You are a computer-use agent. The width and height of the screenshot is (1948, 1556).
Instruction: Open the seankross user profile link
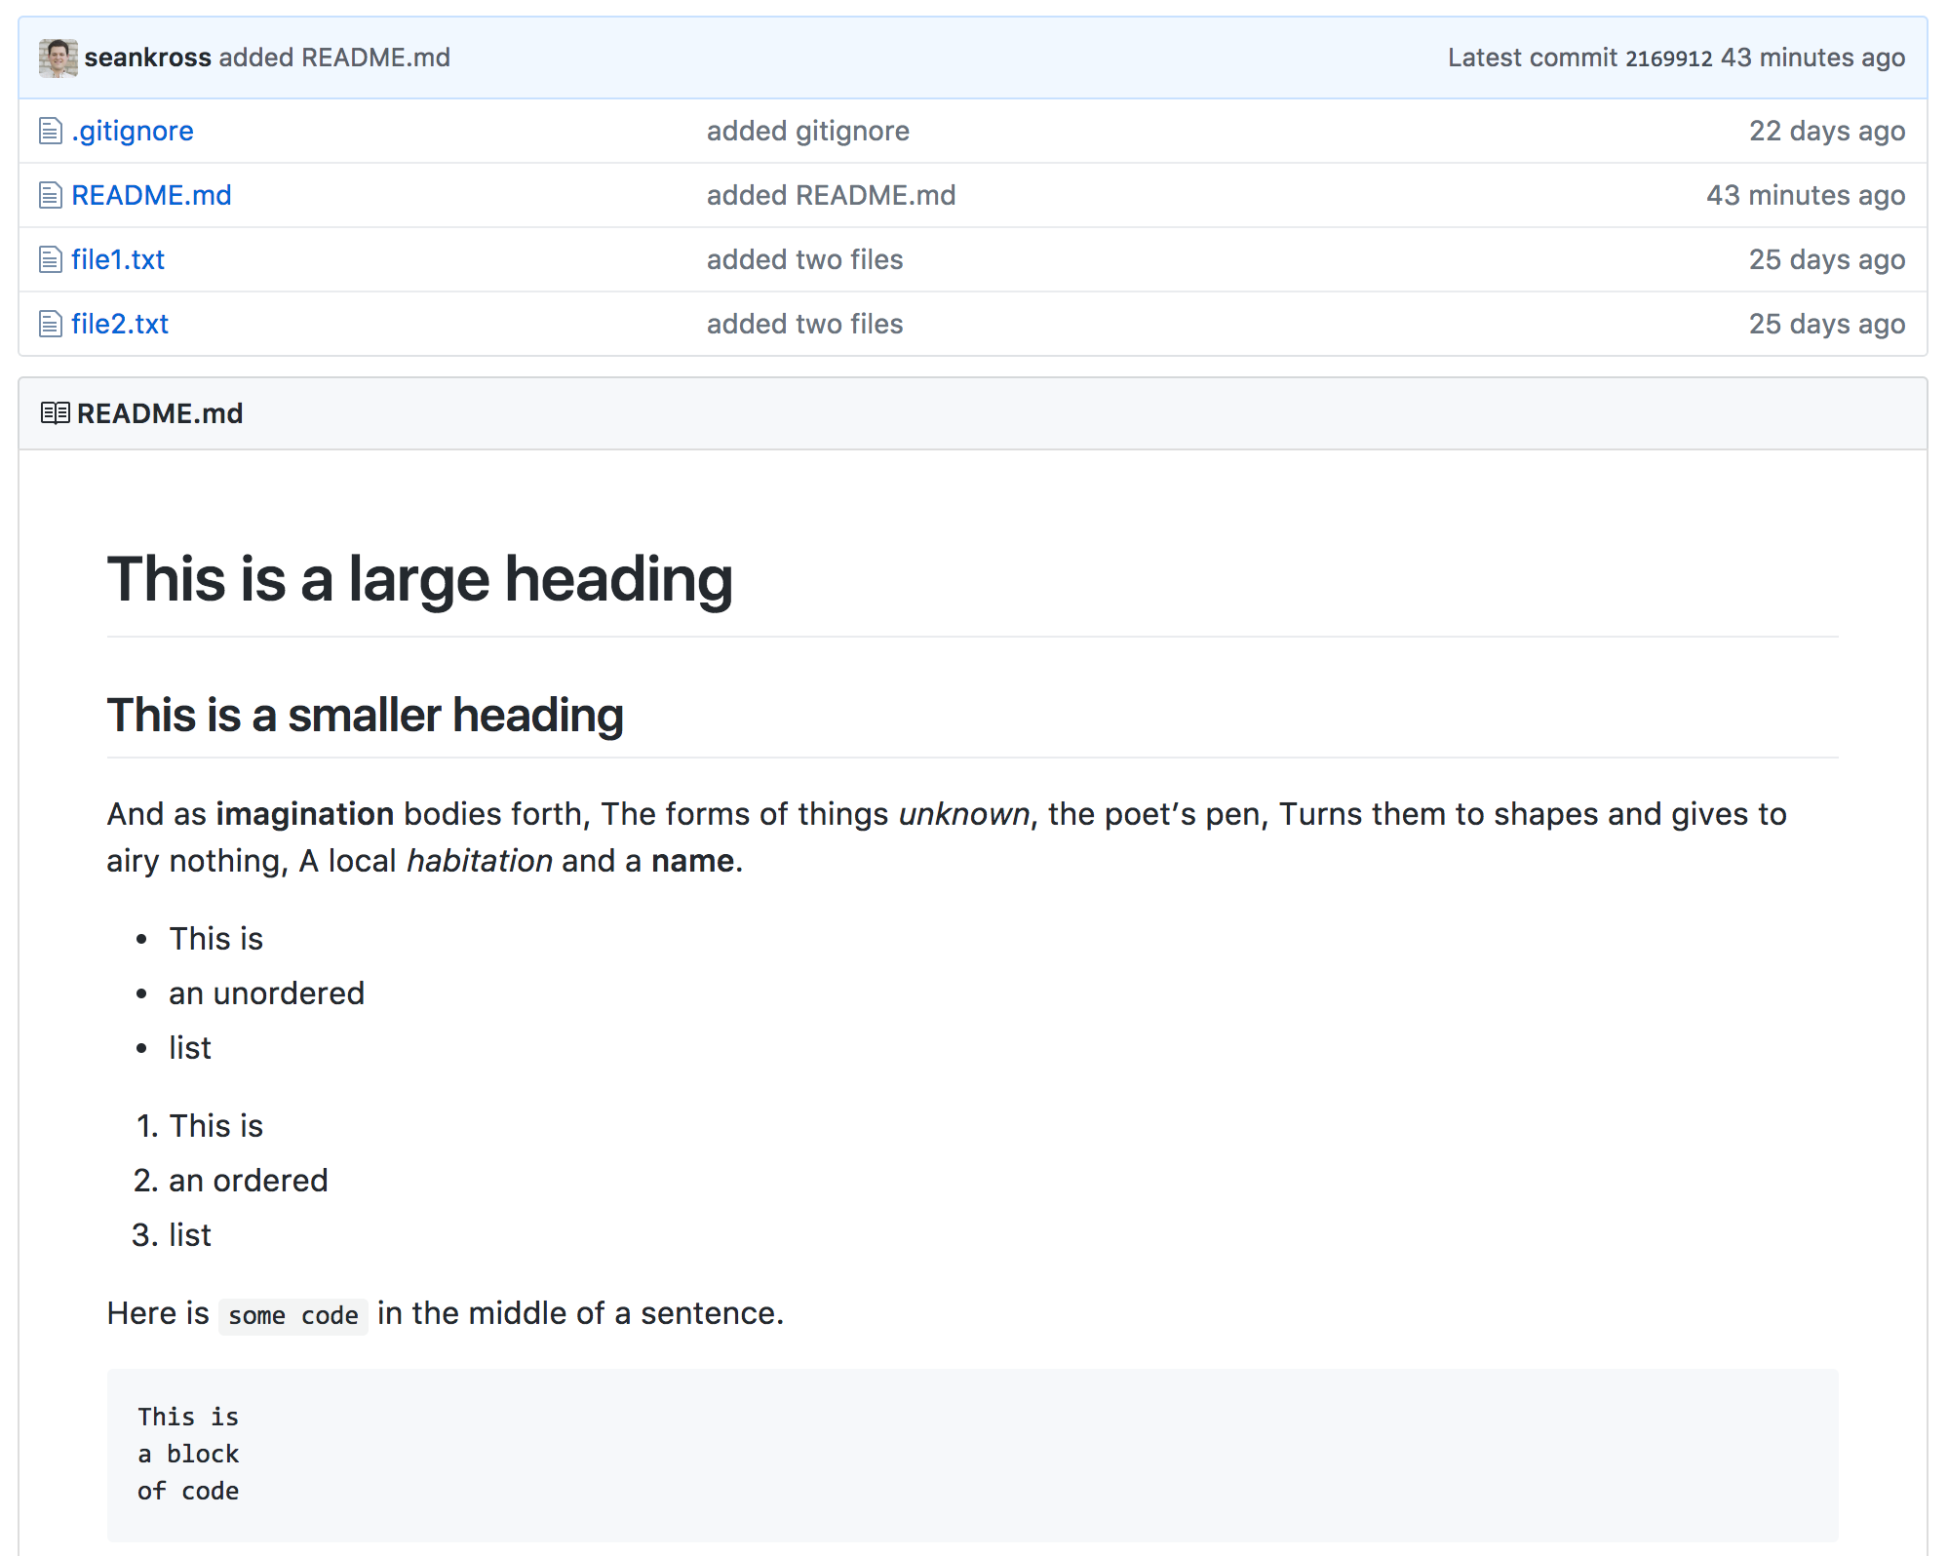147,58
